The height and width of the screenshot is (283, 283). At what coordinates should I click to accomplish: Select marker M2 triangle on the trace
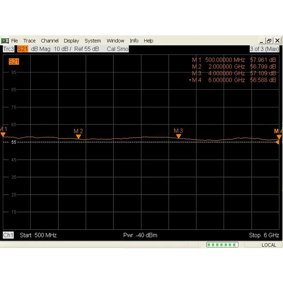[x=78, y=137]
